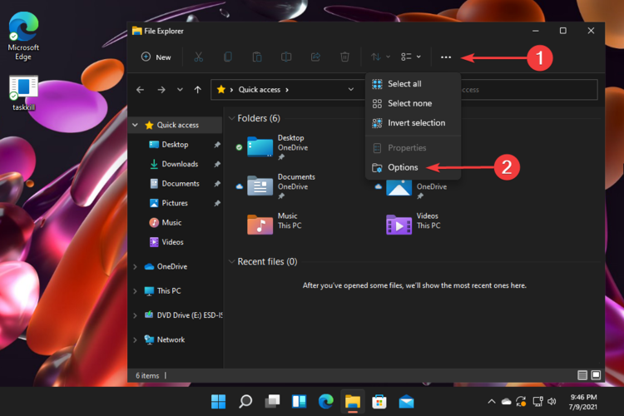The image size is (624, 416).
Task: Open the Sort options dropdown
Action: point(379,57)
